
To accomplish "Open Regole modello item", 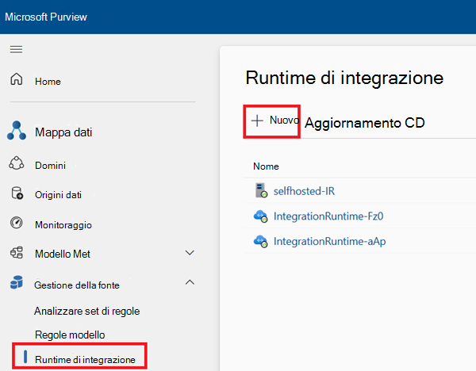I will 70,335.
